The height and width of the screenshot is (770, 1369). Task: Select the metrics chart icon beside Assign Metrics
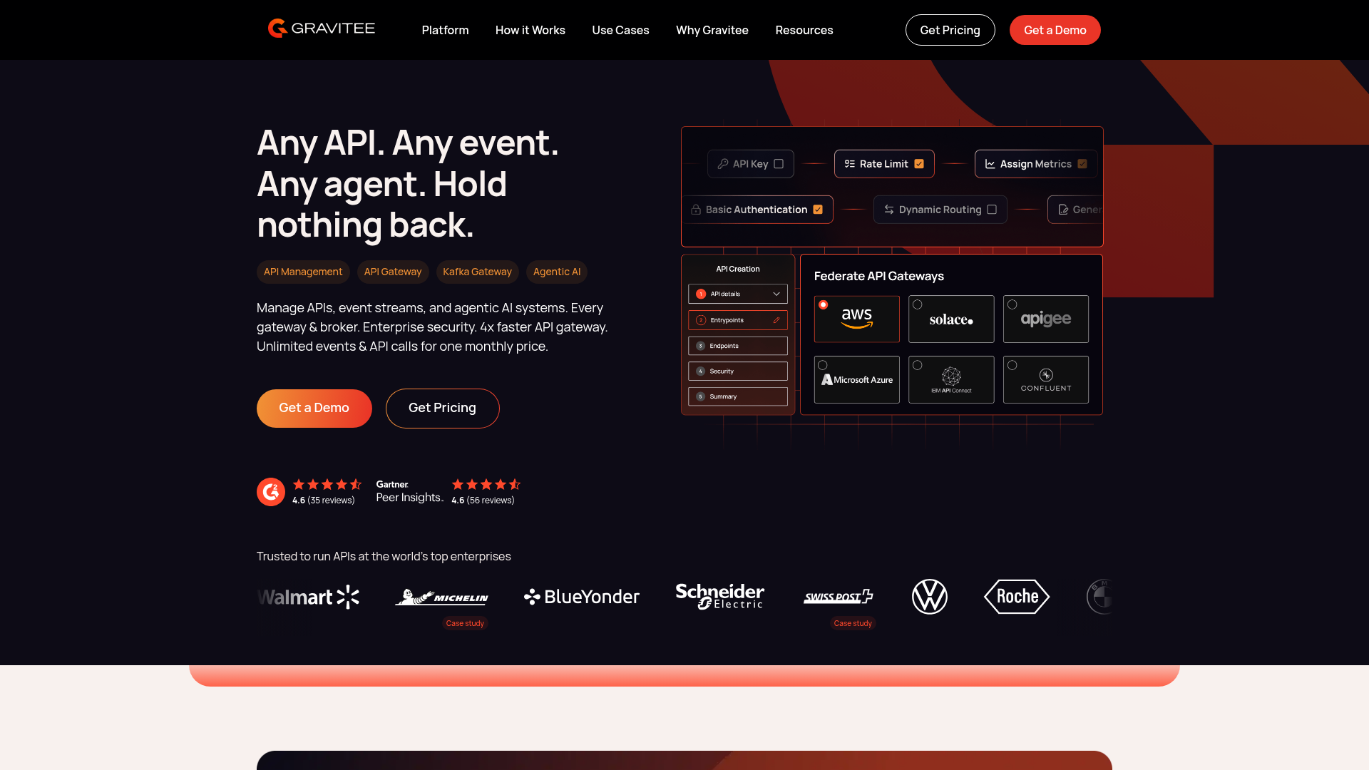(991, 163)
